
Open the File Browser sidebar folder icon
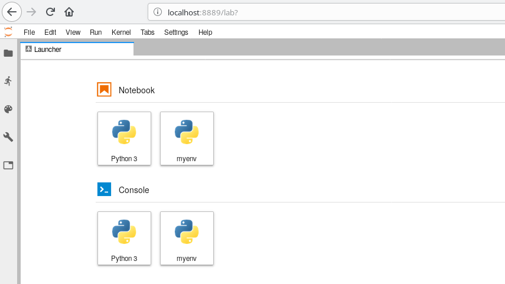pyautogui.click(x=8, y=53)
